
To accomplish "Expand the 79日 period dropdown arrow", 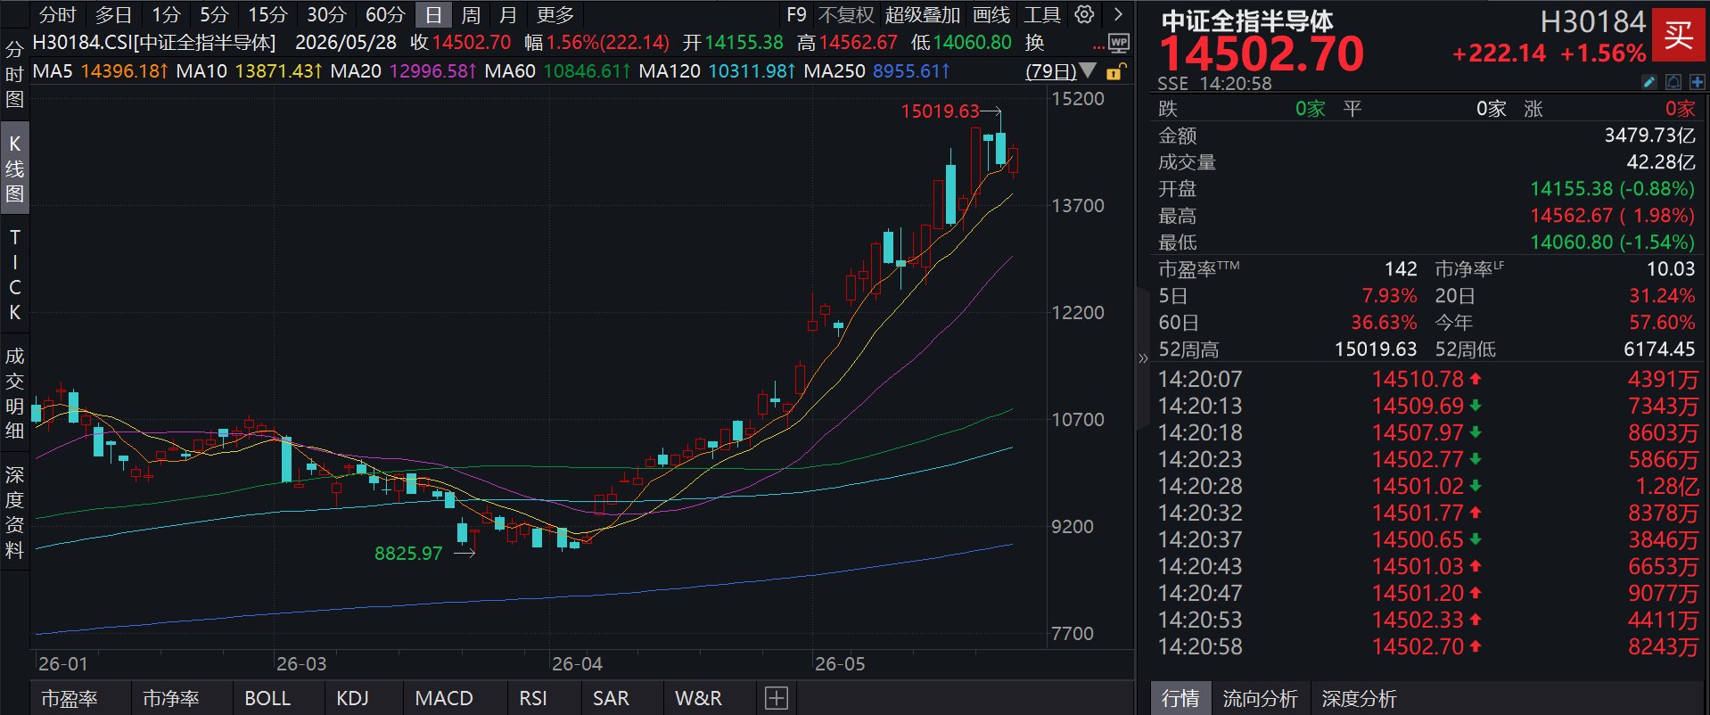I will (1088, 70).
